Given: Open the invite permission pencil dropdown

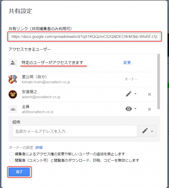Looking at the screenshot, I should click(148, 131).
